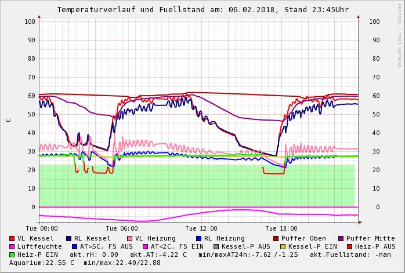Click the red VL Kessel legend swatch
The width and height of the screenshot is (405, 273).
click(12, 238)
